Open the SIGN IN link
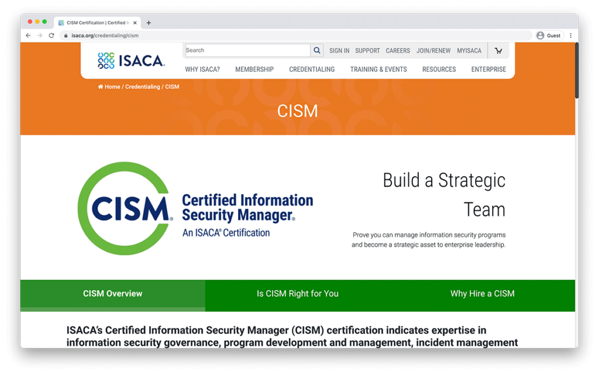Viewport: 599px width, 375px height. [x=339, y=50]
